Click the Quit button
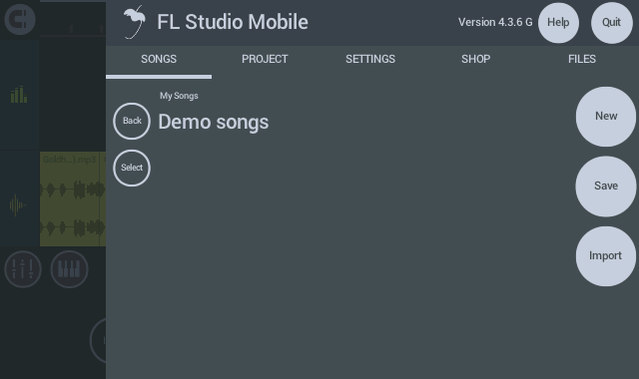Screen dimensions: 639x379 612,23
